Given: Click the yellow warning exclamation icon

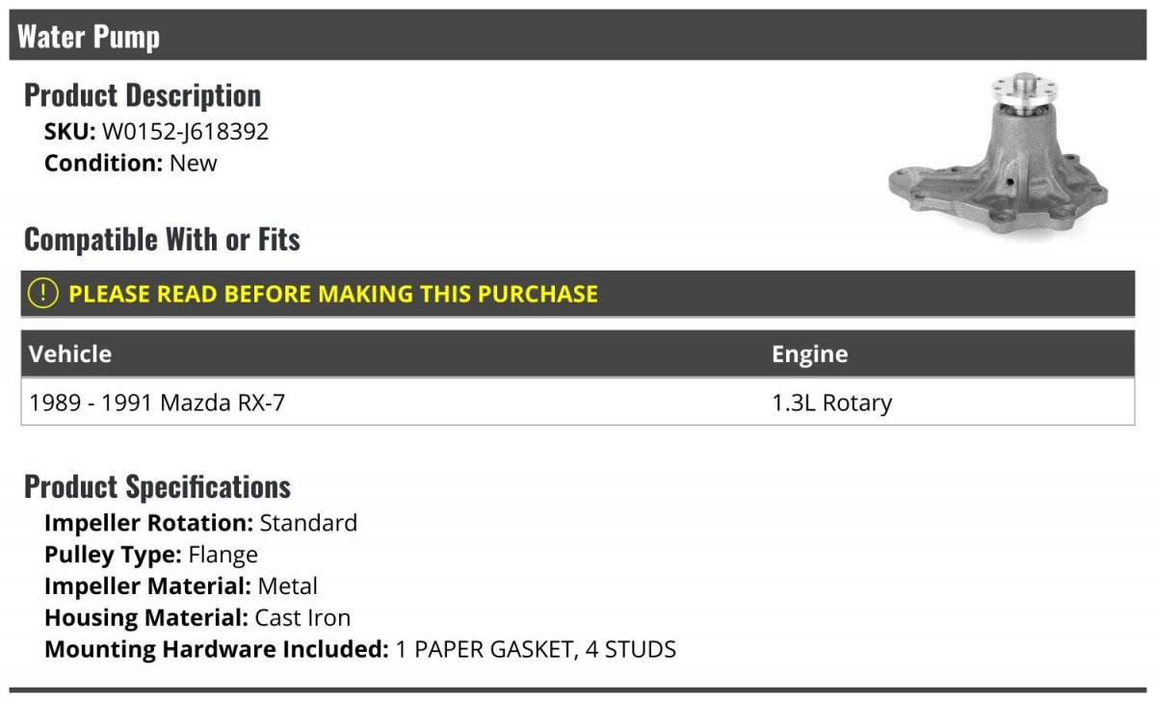Looking at the screenshot, I should click(x=43, y=294).
